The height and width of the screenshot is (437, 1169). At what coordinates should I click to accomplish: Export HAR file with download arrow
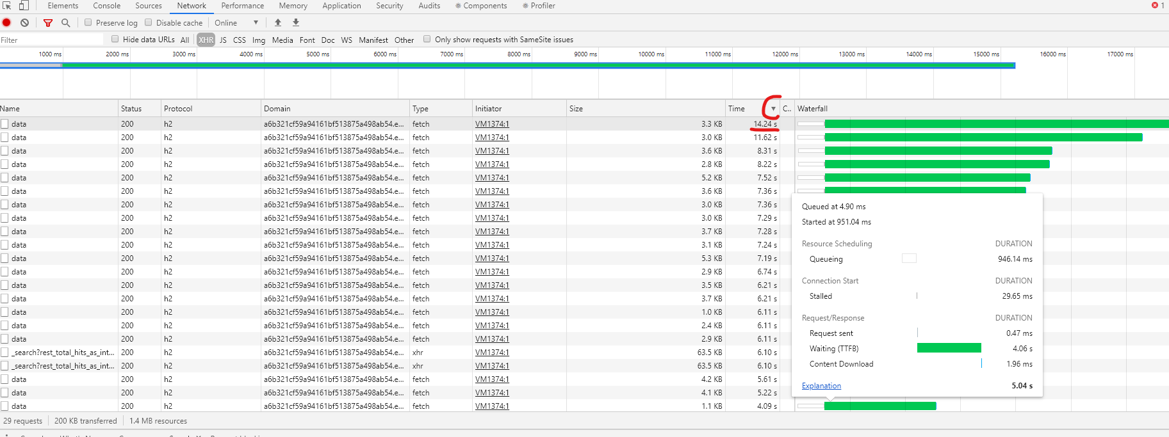(296, 22)
